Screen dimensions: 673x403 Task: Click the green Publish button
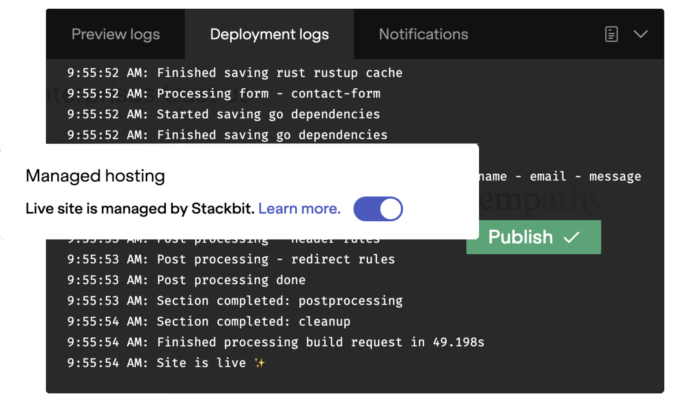pos(534,237)
